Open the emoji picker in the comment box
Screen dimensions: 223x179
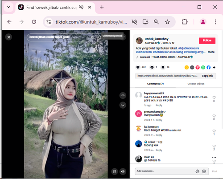pyautogui.click(x=204, y=171)
